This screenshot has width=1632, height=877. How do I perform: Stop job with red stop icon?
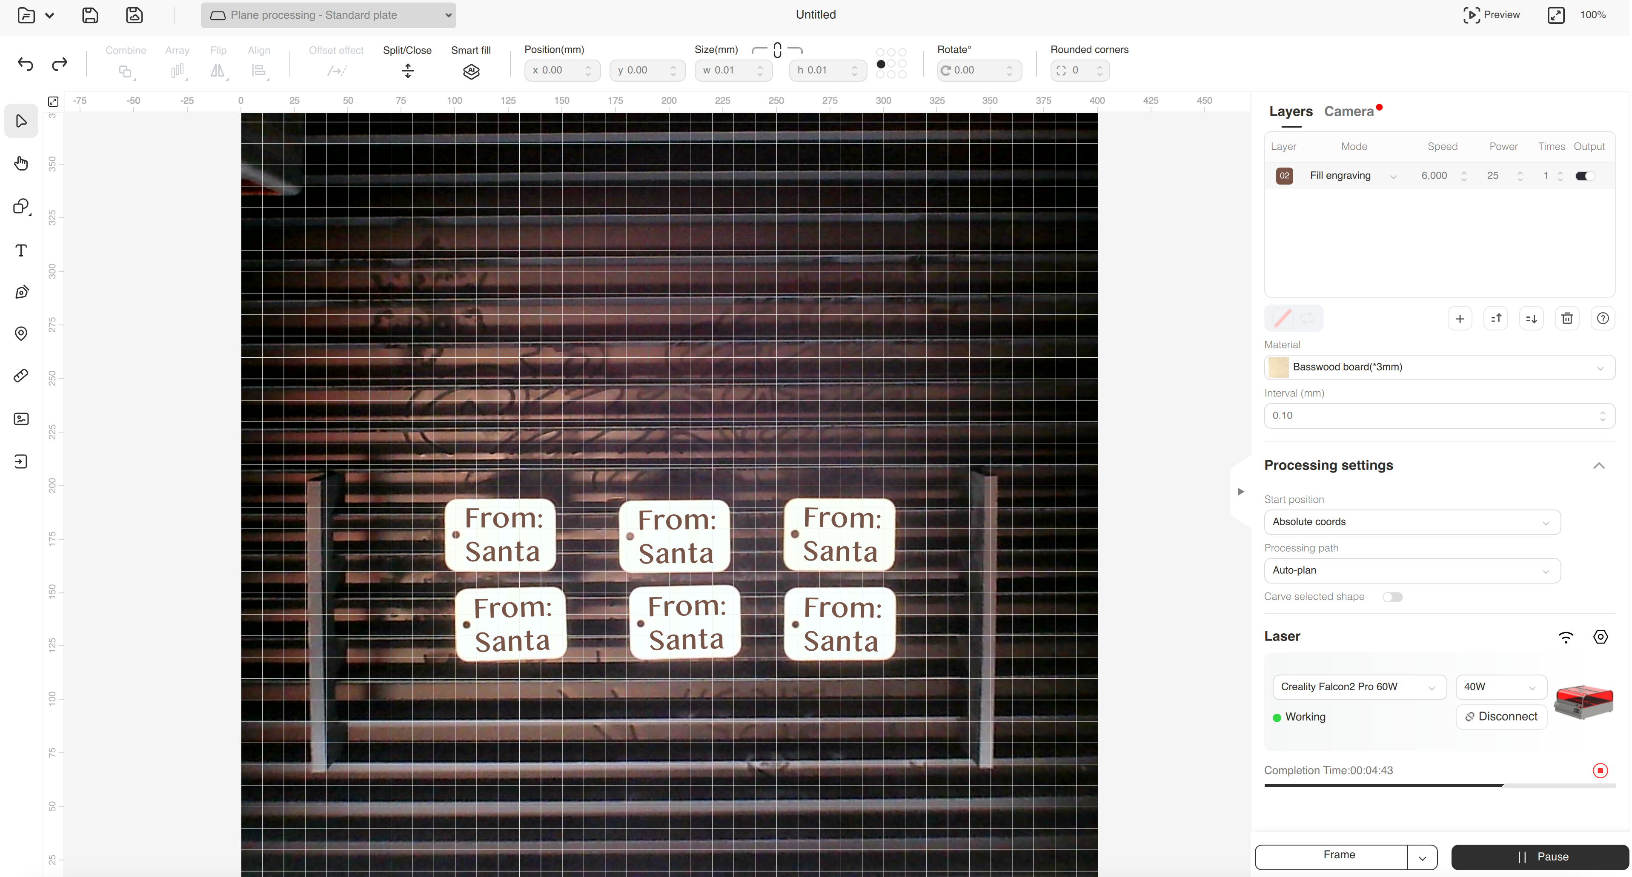point(1600,771)
